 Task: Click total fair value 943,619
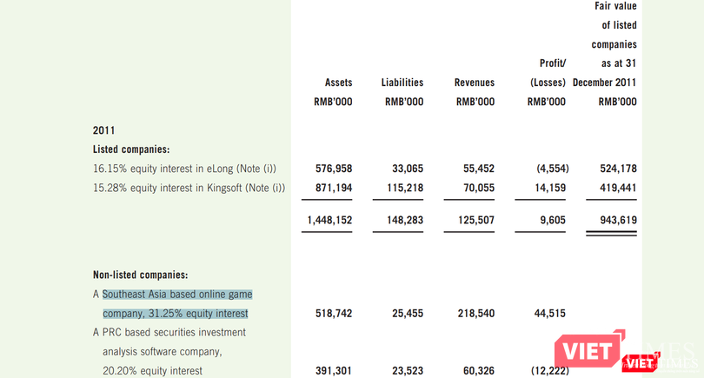tap(618, 221)
